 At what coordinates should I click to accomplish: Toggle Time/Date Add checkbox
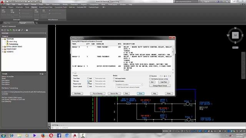tap(88, 78)
